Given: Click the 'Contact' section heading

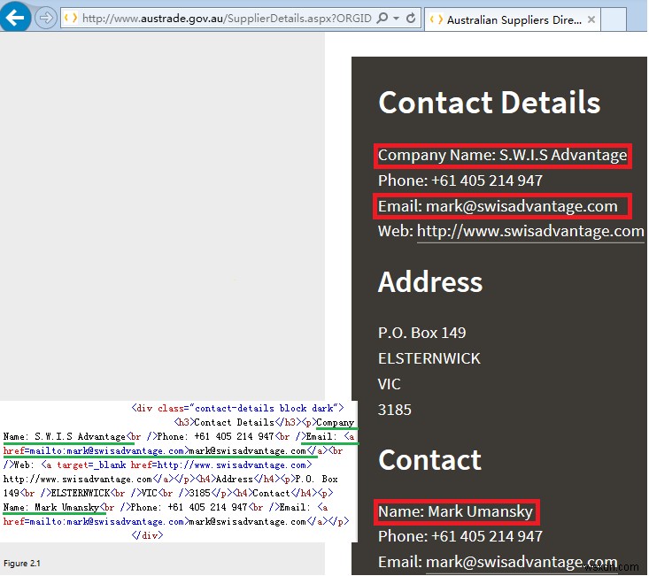Looking at the screenshot, I should click(x=429, y=459).
